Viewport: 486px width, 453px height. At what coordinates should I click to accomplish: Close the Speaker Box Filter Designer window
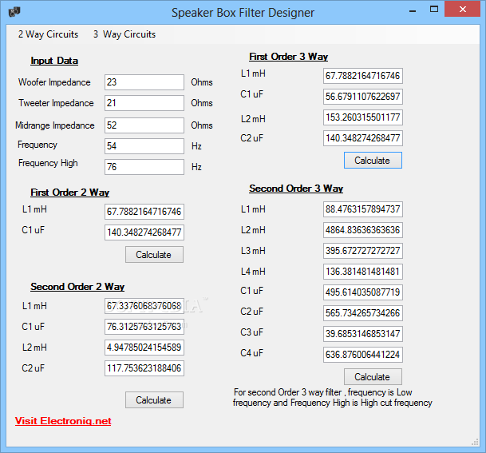click(x=462, y=9)
